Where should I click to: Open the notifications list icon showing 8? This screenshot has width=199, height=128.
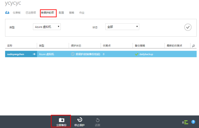[185, 122]
